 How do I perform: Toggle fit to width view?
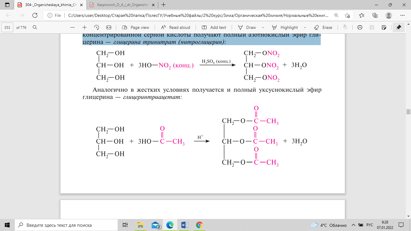coord(109,27)
